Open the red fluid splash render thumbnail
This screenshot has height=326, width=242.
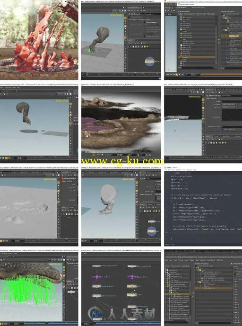pyautogui.click(x=39, y=40)
